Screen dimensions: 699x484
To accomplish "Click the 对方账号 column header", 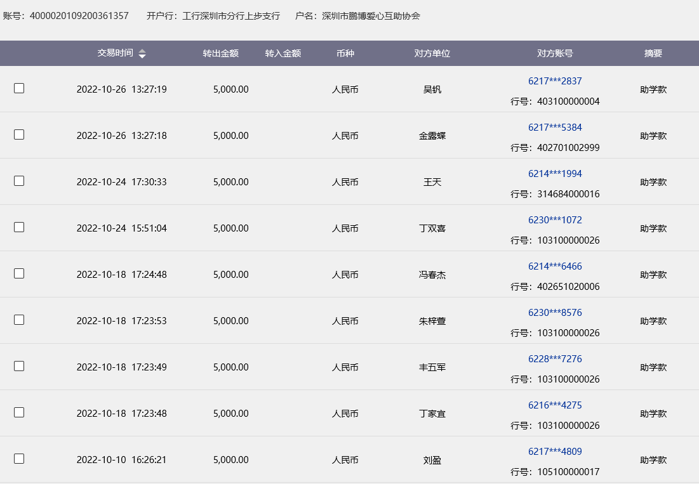I will pos(555,54).
